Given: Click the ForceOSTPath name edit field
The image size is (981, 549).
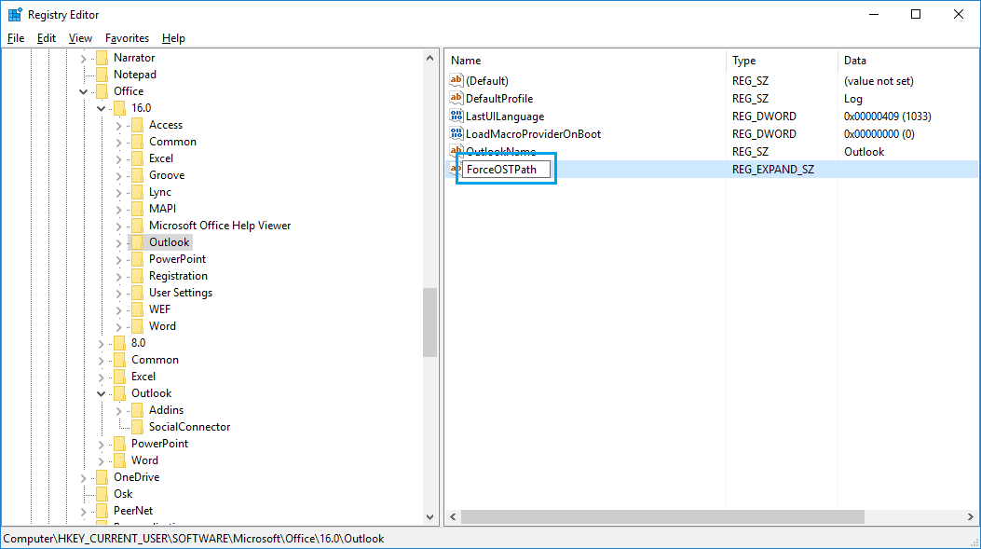Looking at the screenshot, I should [x=506, y=169].
